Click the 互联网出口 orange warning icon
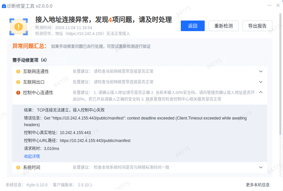283x191 pixels. (18, 82)
